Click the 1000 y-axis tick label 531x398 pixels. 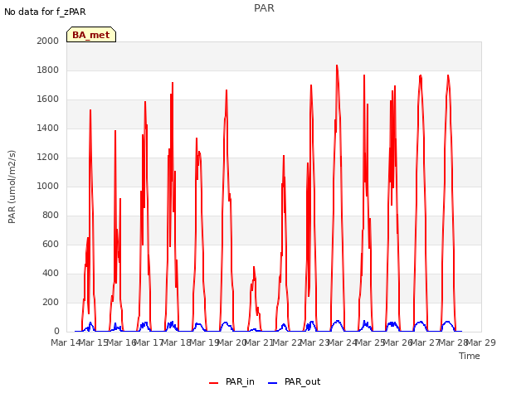coord(48,186)
